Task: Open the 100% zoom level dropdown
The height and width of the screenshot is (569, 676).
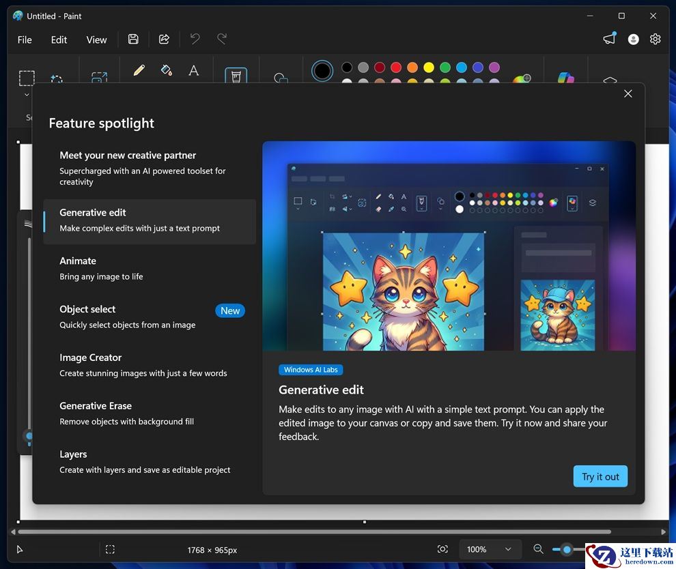Action: pos(490,549)
